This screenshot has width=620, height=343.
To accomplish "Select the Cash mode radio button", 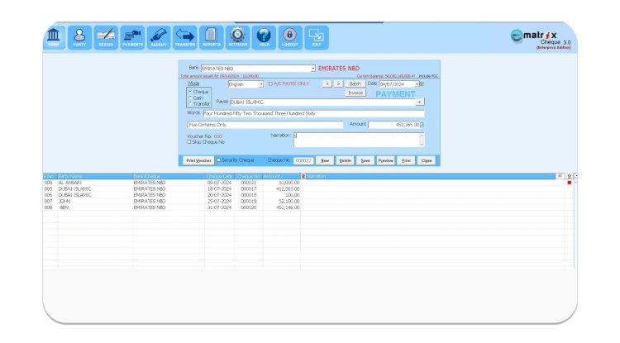I will click(190, 98).
